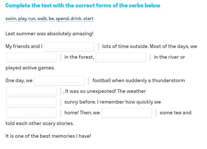The height and width of the screenshot is (149, 207).
Task: Click the gray bar left of "lots of time"
Action: click(99, 46)
